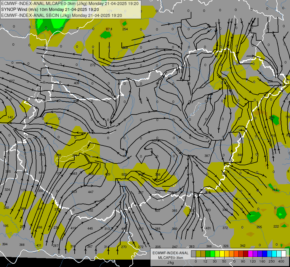This screenshot has width=290, height=267.
Task: Click the map value 409
Action: [76, 83]
